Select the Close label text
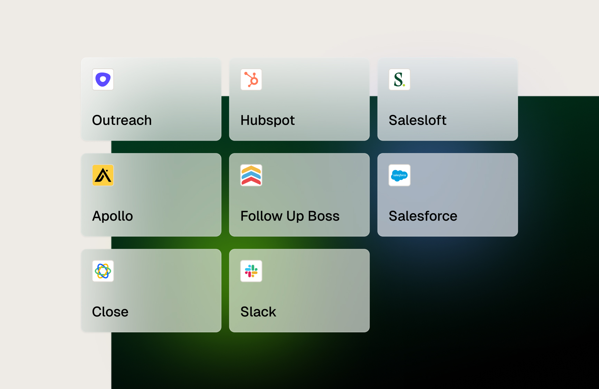 click(110, 312)
